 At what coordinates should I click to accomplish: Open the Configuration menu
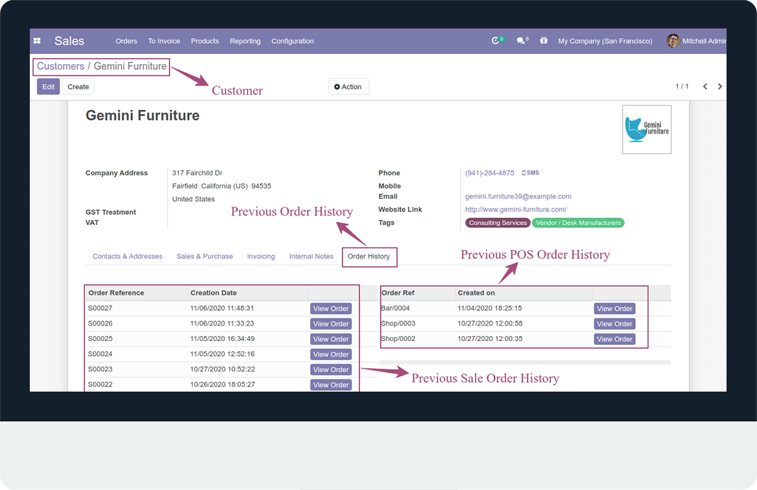(x=292, y=41)
